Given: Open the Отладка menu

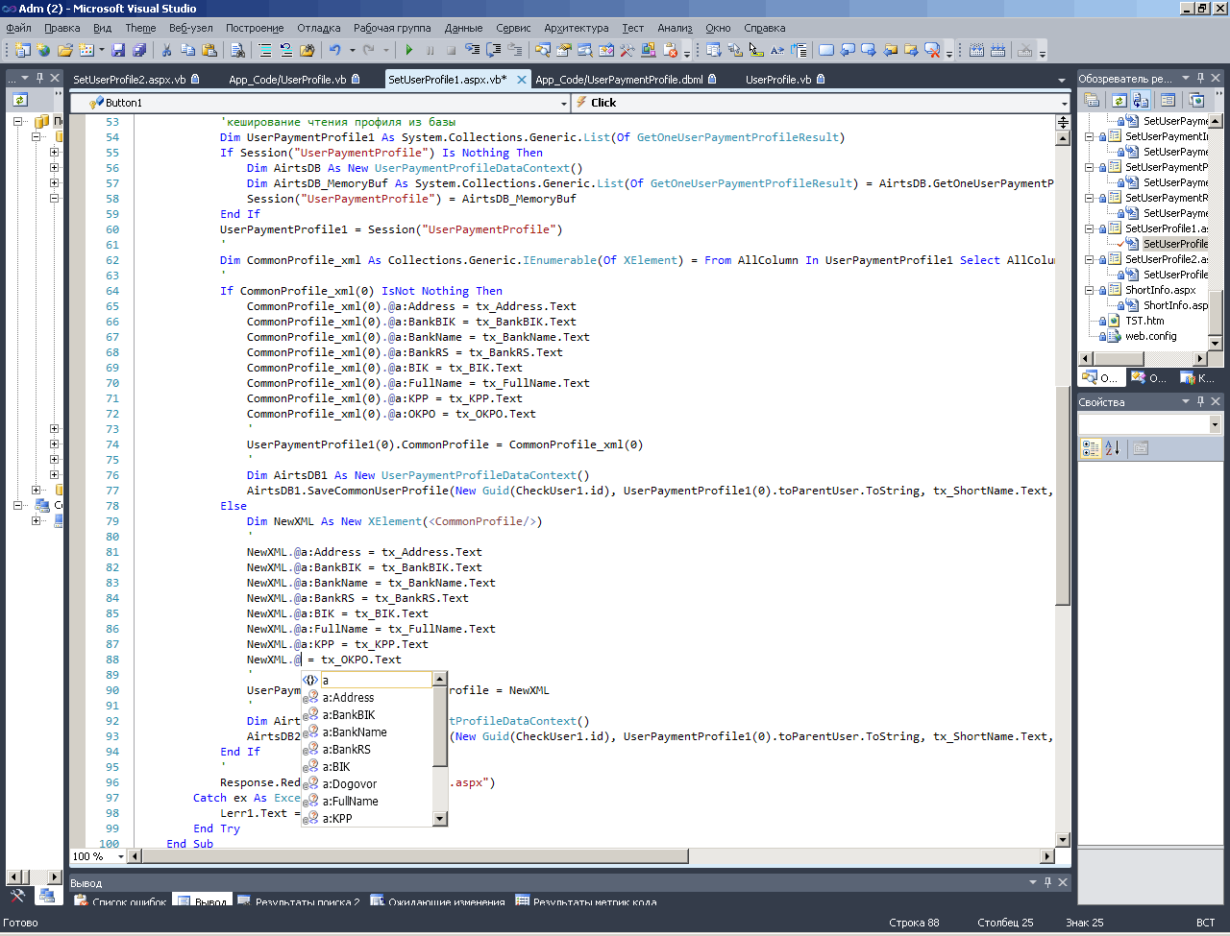Looking at the screenshot, I should point(318,28).
